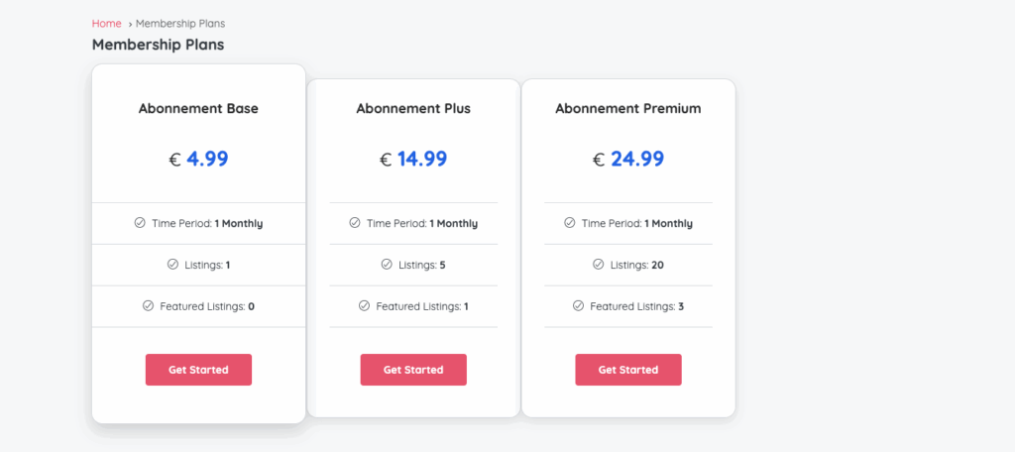
Task: Click the checkmark icon beside Plus Featured Listings: 1
Action: point(365,305)
